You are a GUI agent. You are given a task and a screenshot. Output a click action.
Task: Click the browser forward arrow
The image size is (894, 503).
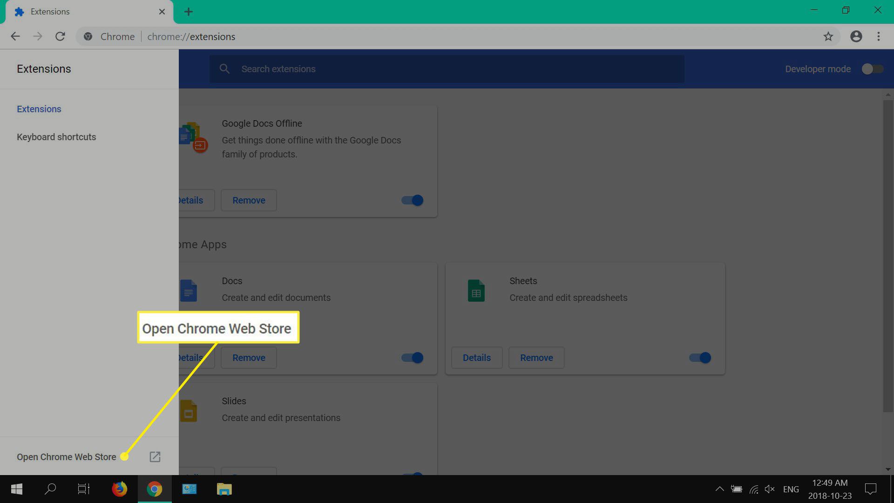coord(38,36)
